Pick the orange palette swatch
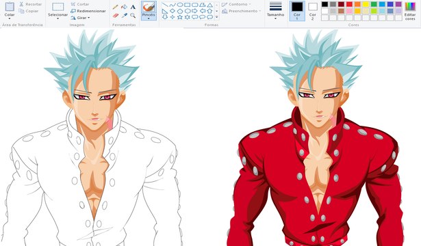Viewport: 421px width, 246px height. point(357,4)
